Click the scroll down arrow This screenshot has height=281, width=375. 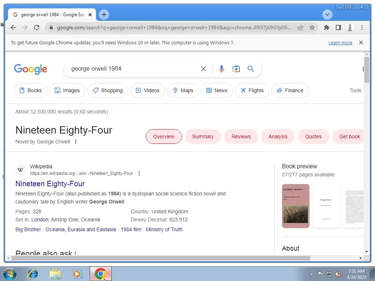[x=367, y=252]
